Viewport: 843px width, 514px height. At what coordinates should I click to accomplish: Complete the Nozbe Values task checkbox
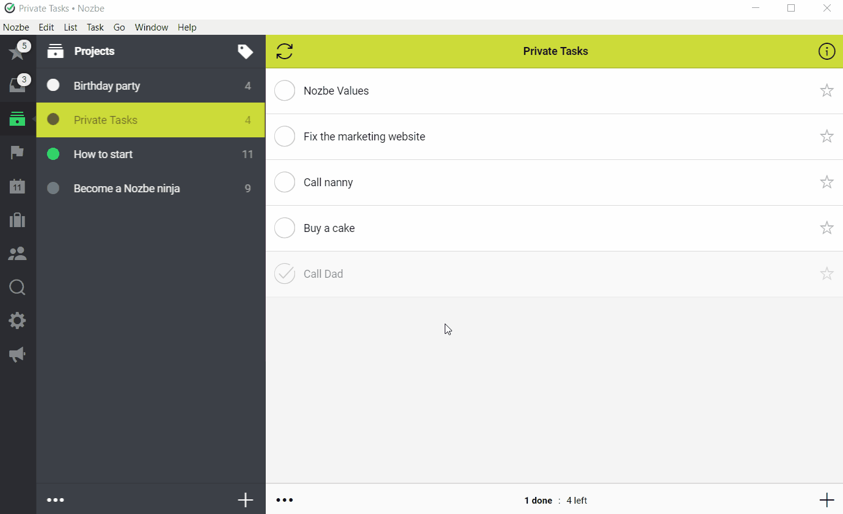[285, 91]
